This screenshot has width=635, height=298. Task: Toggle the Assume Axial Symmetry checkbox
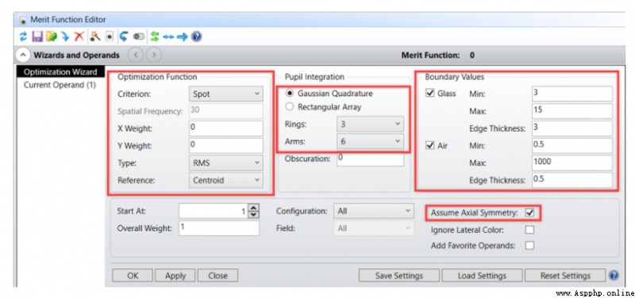click(529, 212)
